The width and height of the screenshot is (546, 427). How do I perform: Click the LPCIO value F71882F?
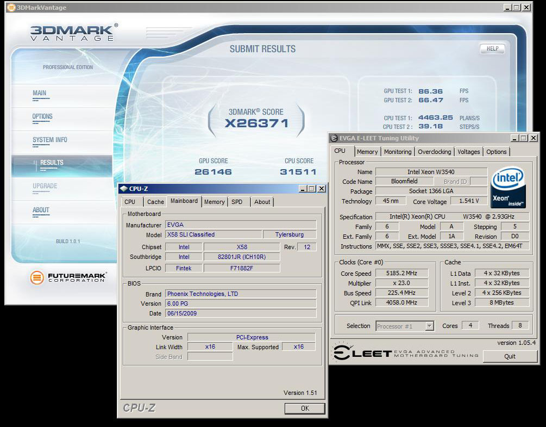(x=242, y=268)
